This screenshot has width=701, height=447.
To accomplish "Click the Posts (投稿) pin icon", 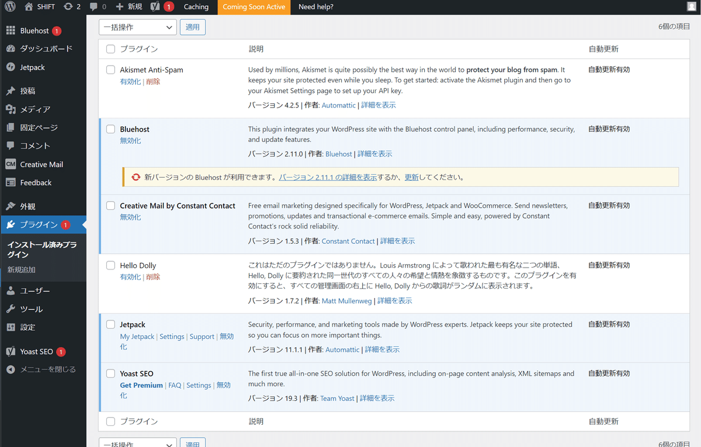I will pyautogui.click(x=11, y=91).
